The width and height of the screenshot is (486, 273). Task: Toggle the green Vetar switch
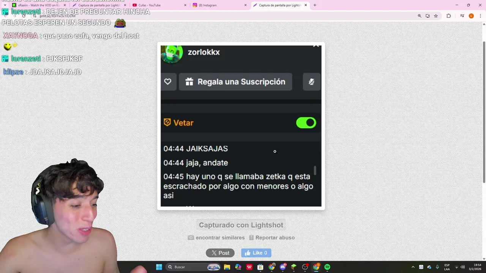tap(306, 123)
